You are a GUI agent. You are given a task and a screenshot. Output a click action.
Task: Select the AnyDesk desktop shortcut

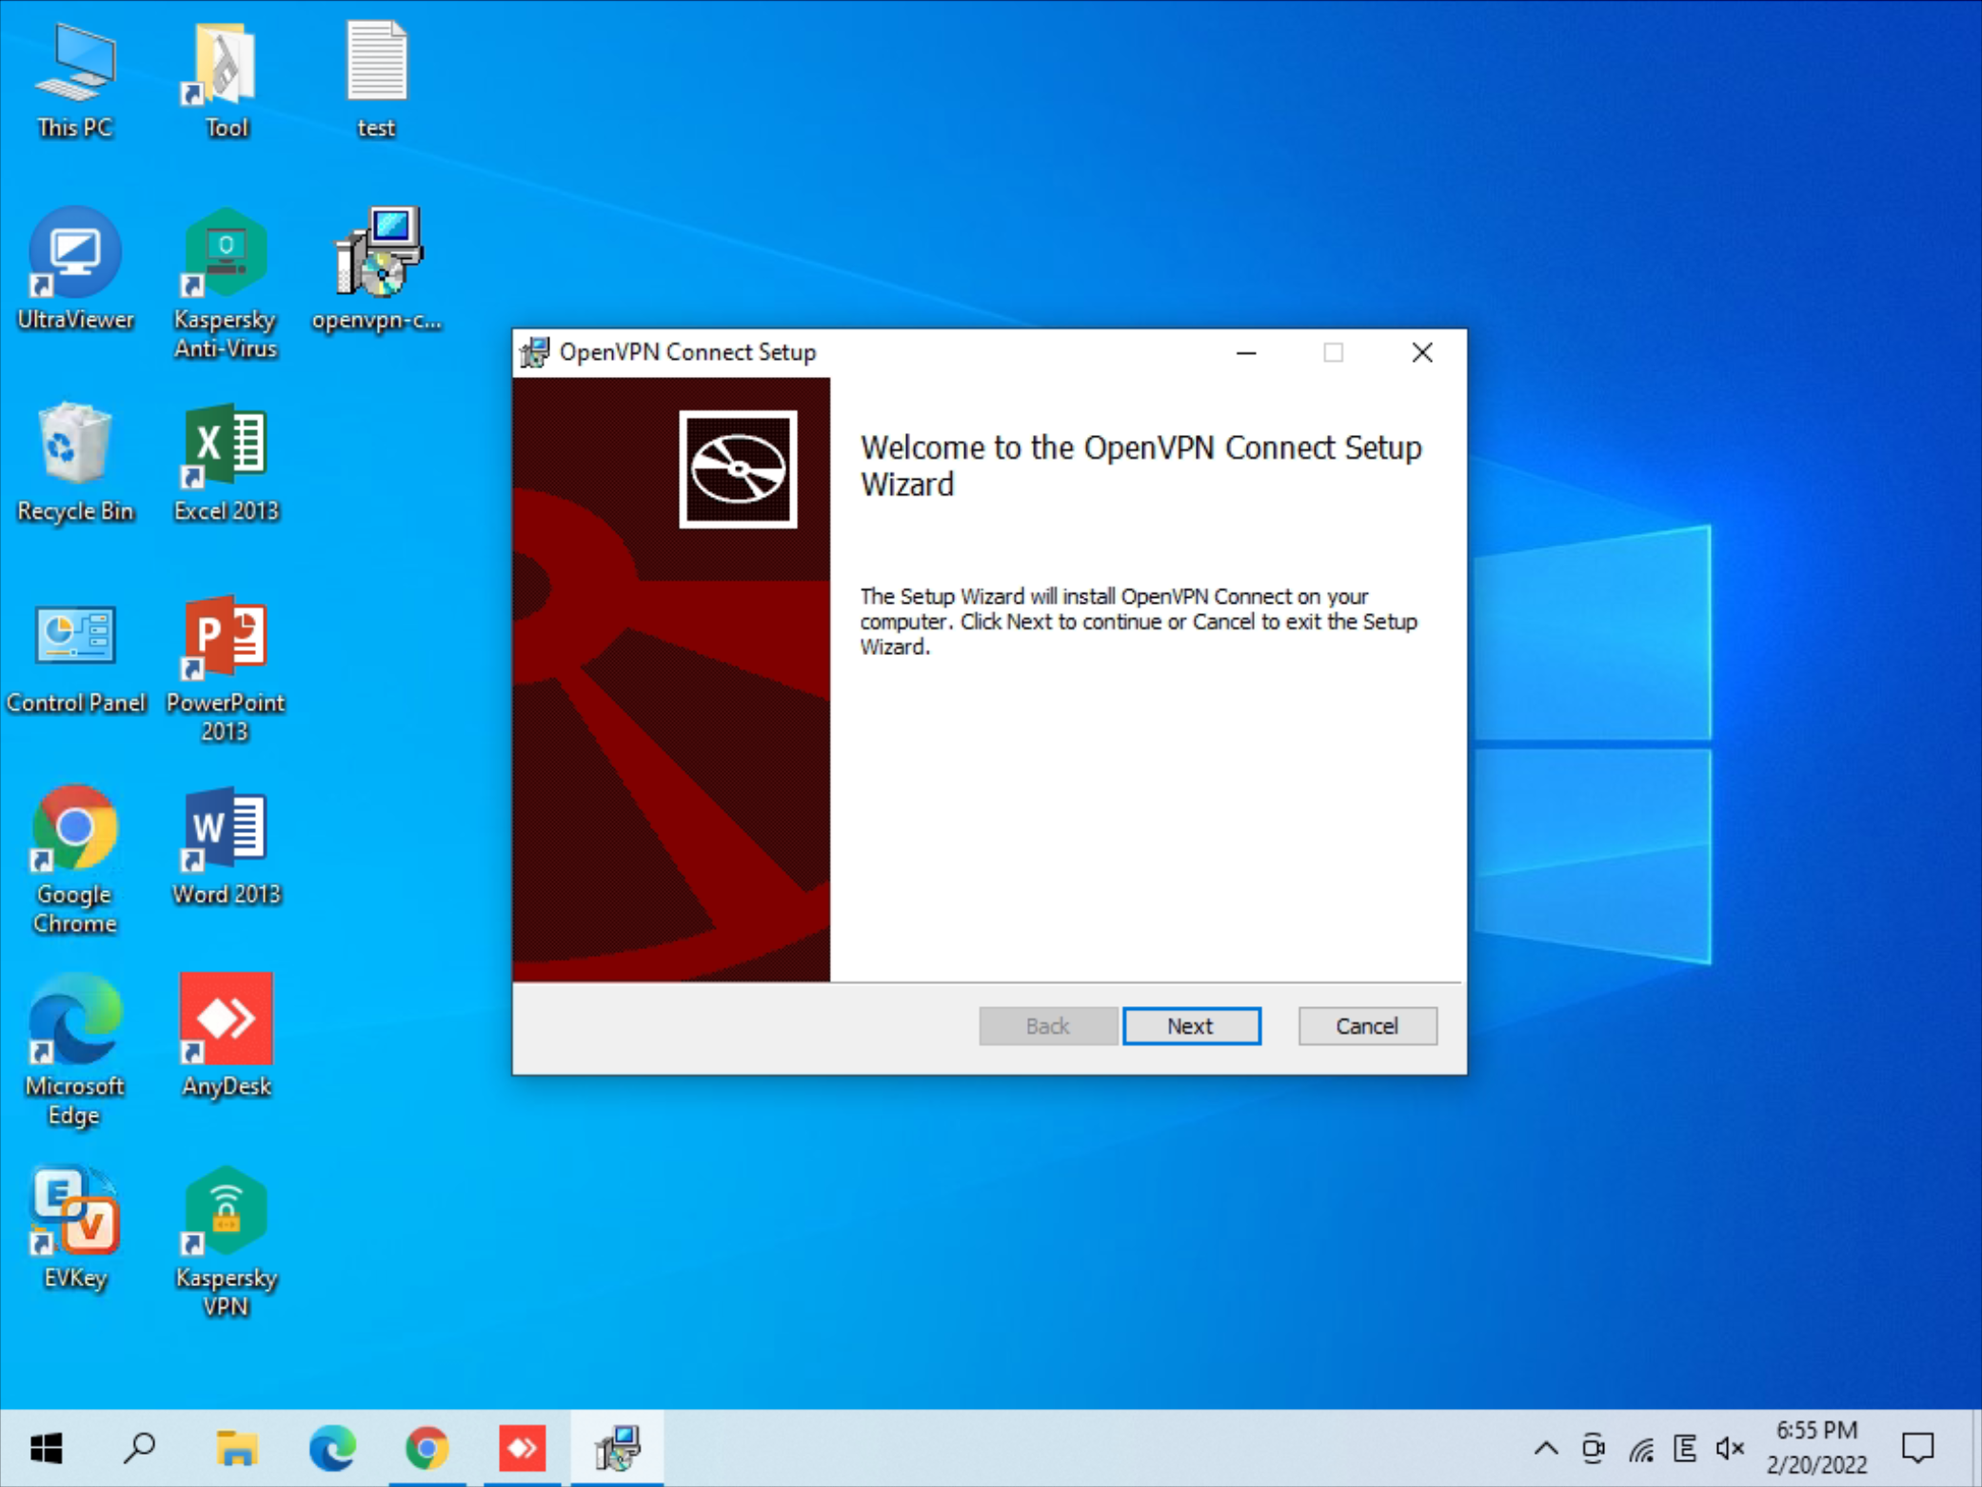(x=226, y=1021)
